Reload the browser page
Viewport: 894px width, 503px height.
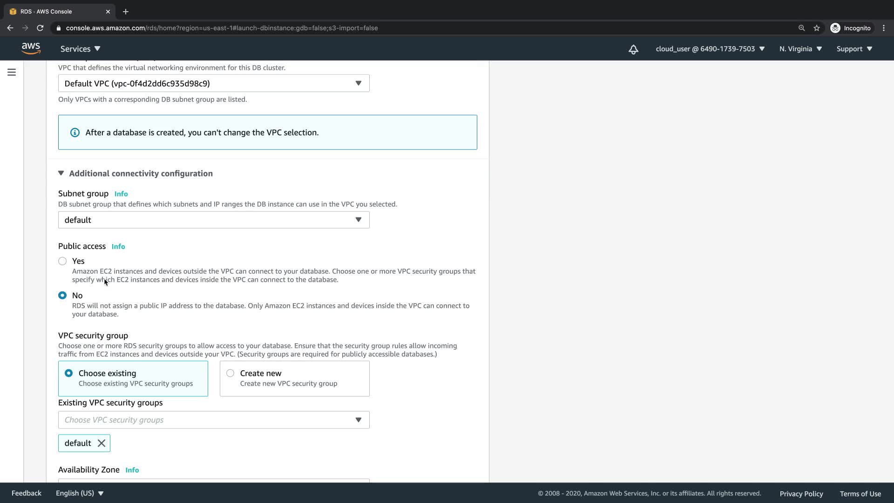(40, 28)
